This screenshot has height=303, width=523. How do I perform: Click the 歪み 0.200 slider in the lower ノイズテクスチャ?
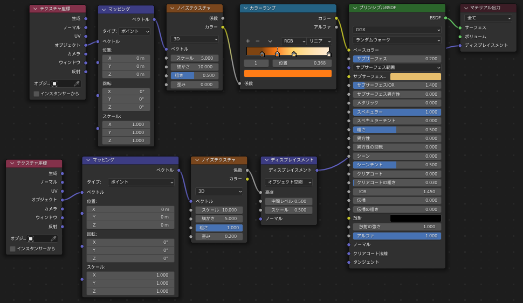(219, 236)
